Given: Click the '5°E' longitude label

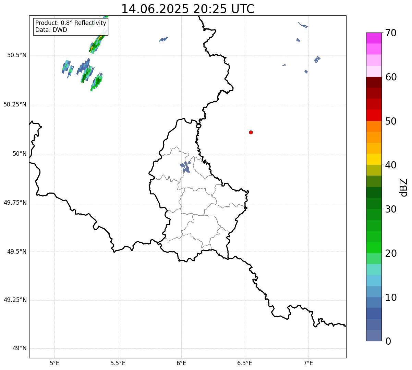Looking at the screenshot, I should coord(54,363).
